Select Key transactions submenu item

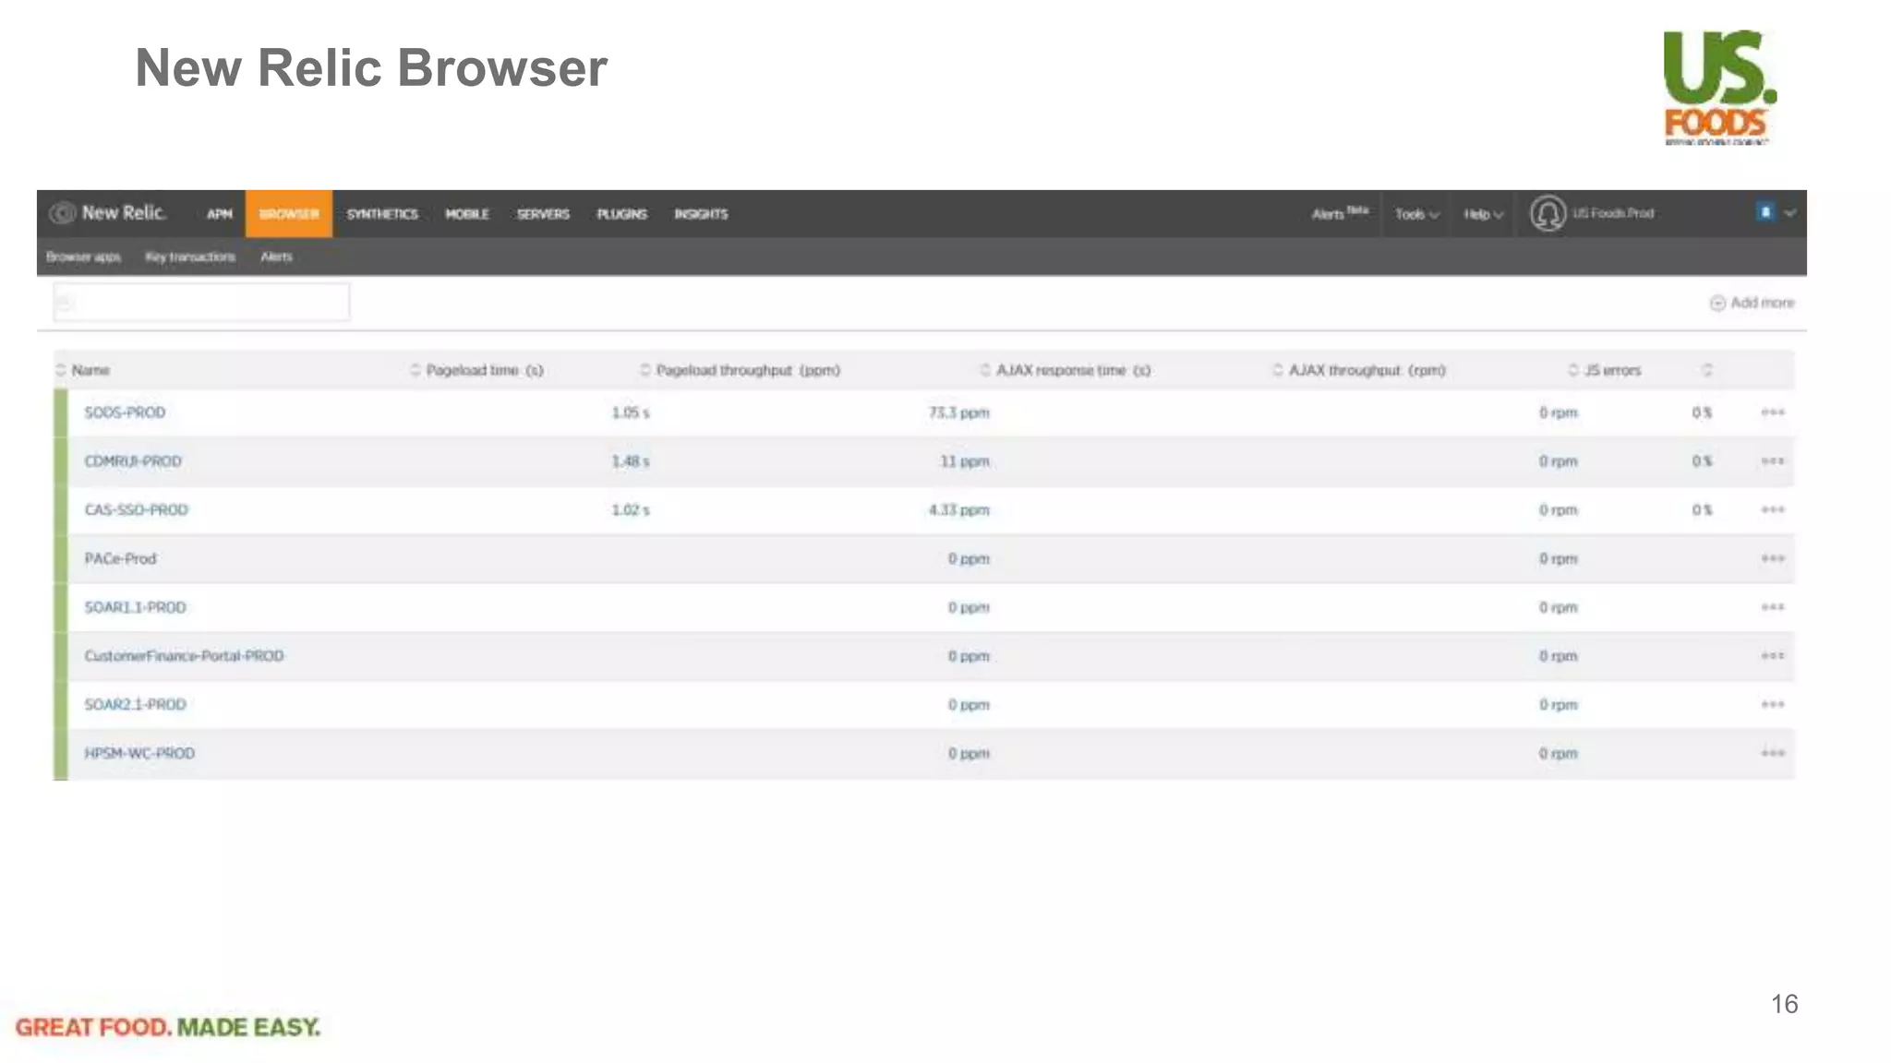click(x=190, y=257)
